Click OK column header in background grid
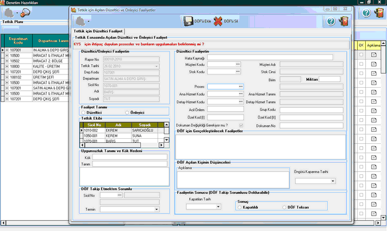The width and height of the screenshot is (387, 231). [x=361, y=45]
